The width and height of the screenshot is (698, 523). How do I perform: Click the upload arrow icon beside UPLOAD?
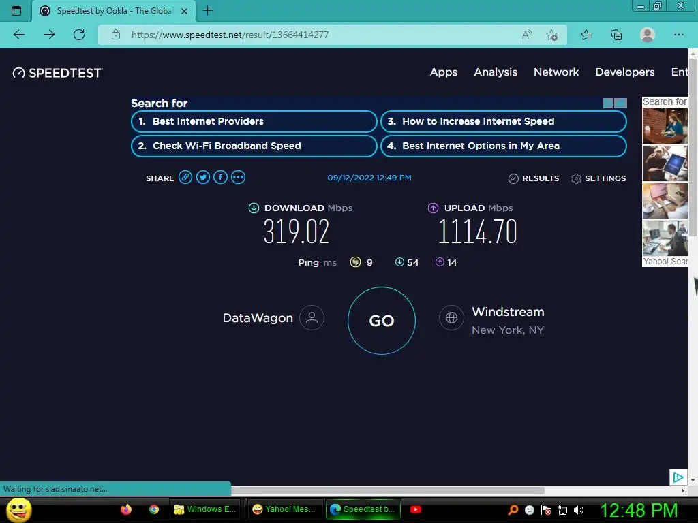coord(433,208)
